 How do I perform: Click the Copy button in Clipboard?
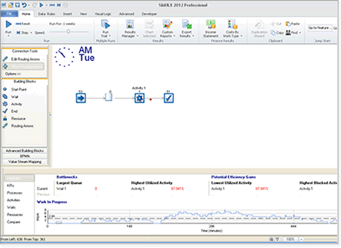[x=277, y=33]
